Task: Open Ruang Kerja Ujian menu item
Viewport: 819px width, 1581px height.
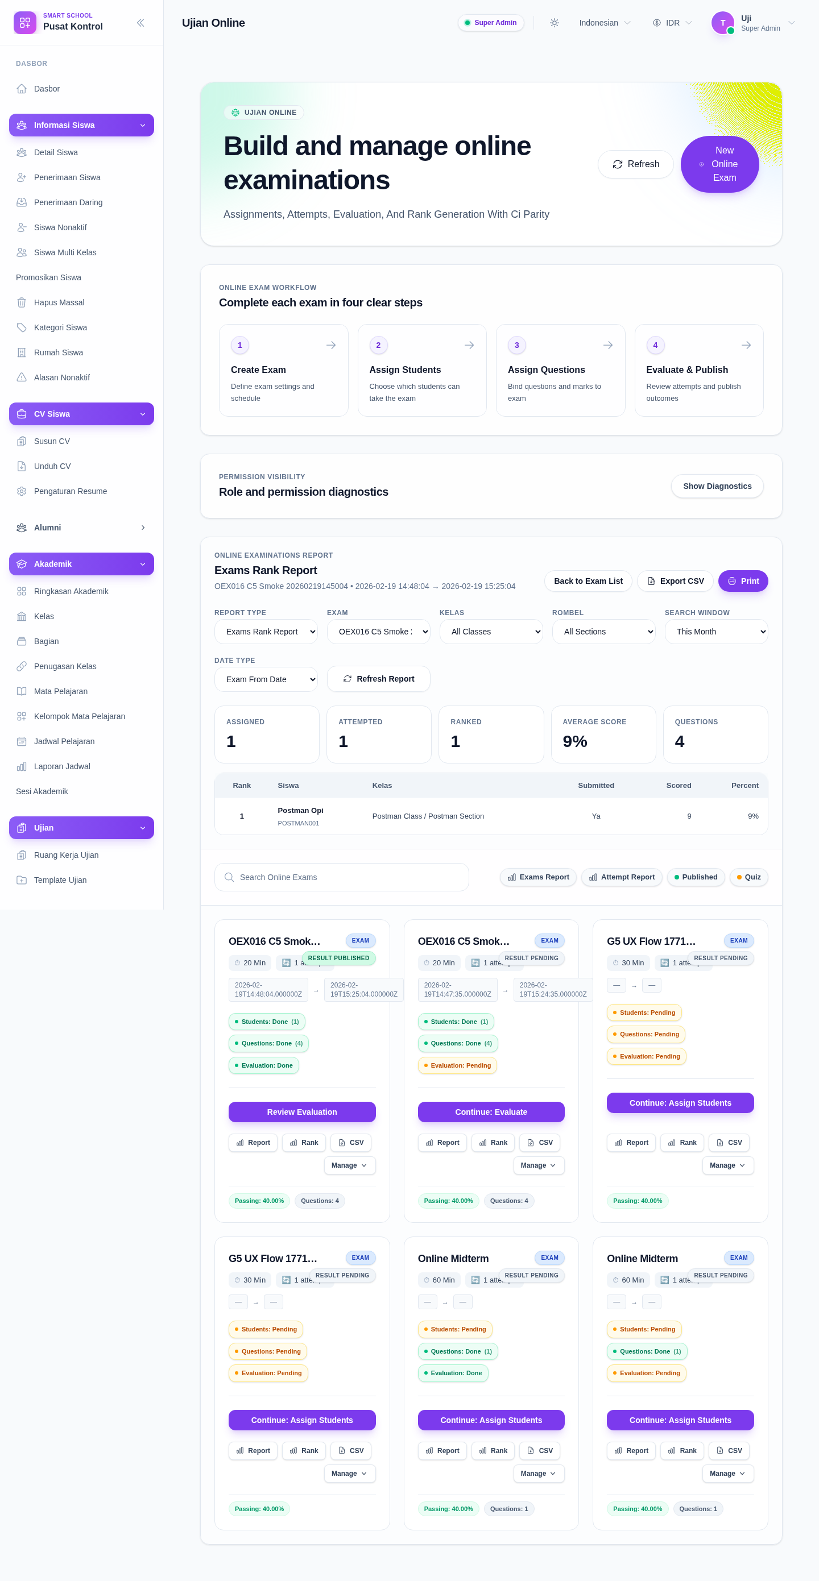Action: 82,856
